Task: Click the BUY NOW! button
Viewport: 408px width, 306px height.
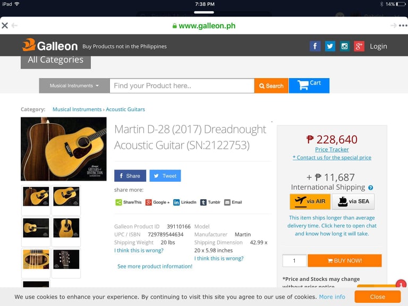Action: pos(345,261)
